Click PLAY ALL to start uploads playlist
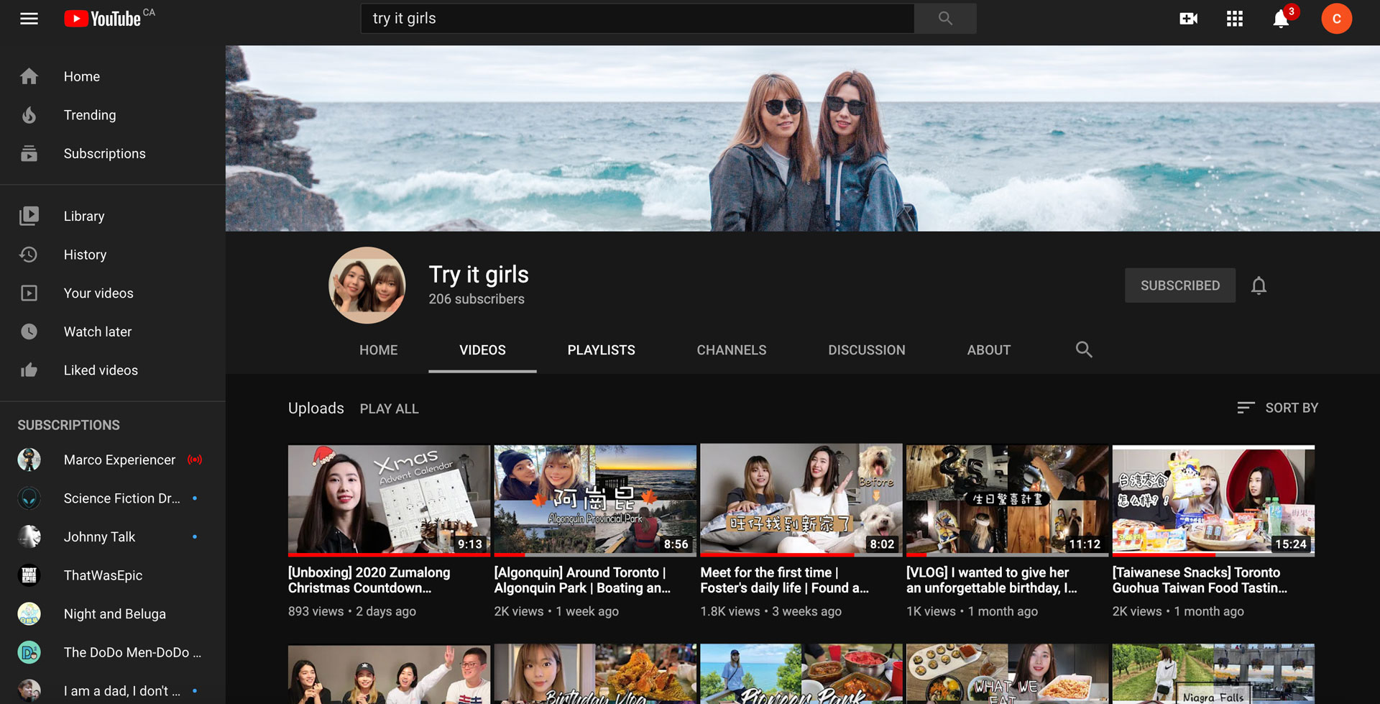 389,408
